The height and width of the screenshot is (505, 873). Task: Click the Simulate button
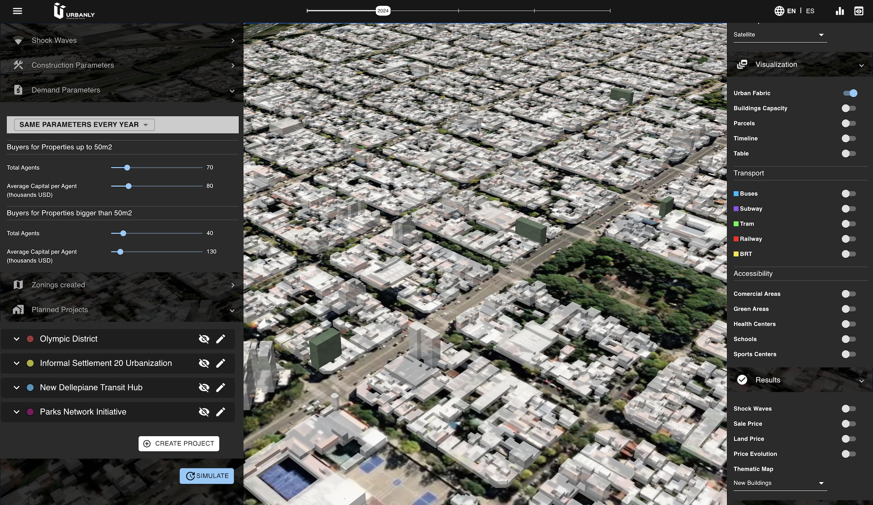(207, 476)
